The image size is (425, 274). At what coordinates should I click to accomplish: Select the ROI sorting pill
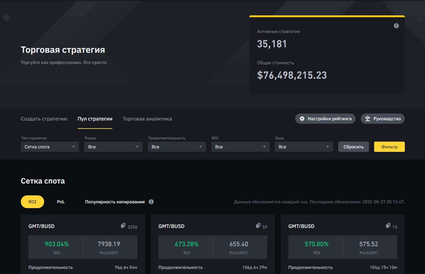tap(32, 202)
